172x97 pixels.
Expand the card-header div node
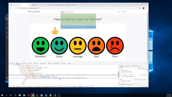coord(19,67)
